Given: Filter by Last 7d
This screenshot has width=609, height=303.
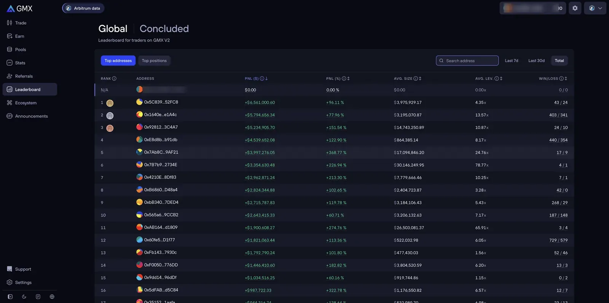Looking at the screenshot, I should (512, 61).
